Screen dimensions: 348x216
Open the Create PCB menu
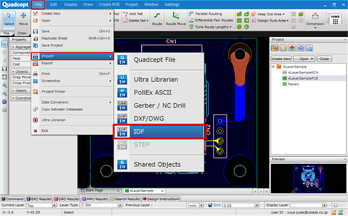(x=109, y=4)
